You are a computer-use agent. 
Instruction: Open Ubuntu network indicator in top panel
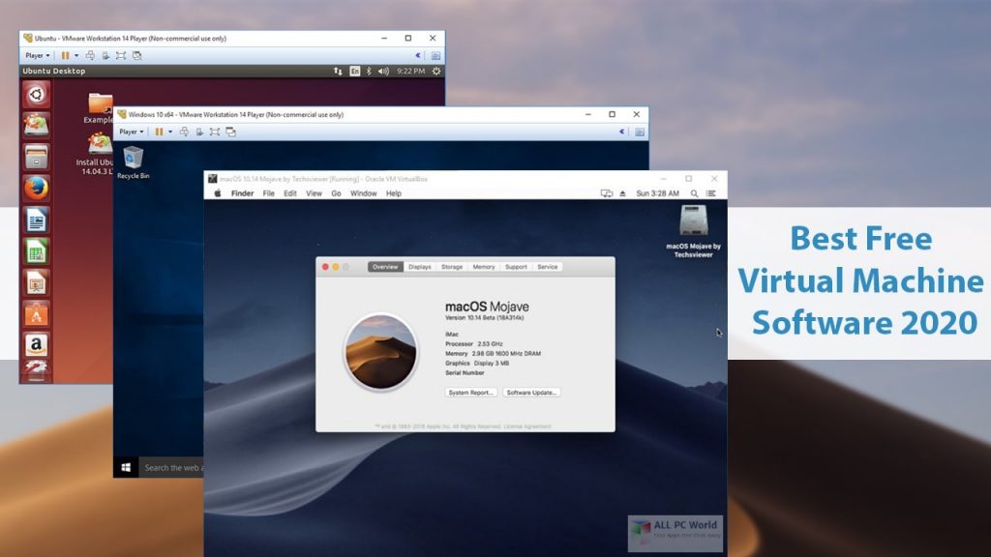click(x=338, y=72)
